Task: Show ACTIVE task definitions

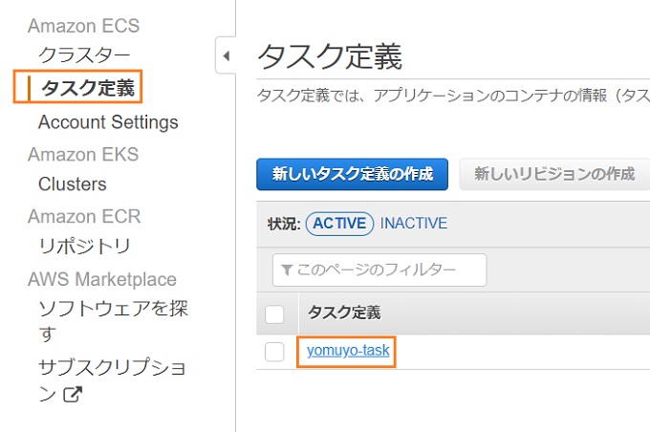Action: click(x=339, y=224)
